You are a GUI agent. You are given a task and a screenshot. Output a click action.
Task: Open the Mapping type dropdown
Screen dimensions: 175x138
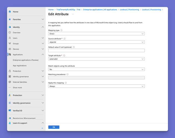[96, 34]
